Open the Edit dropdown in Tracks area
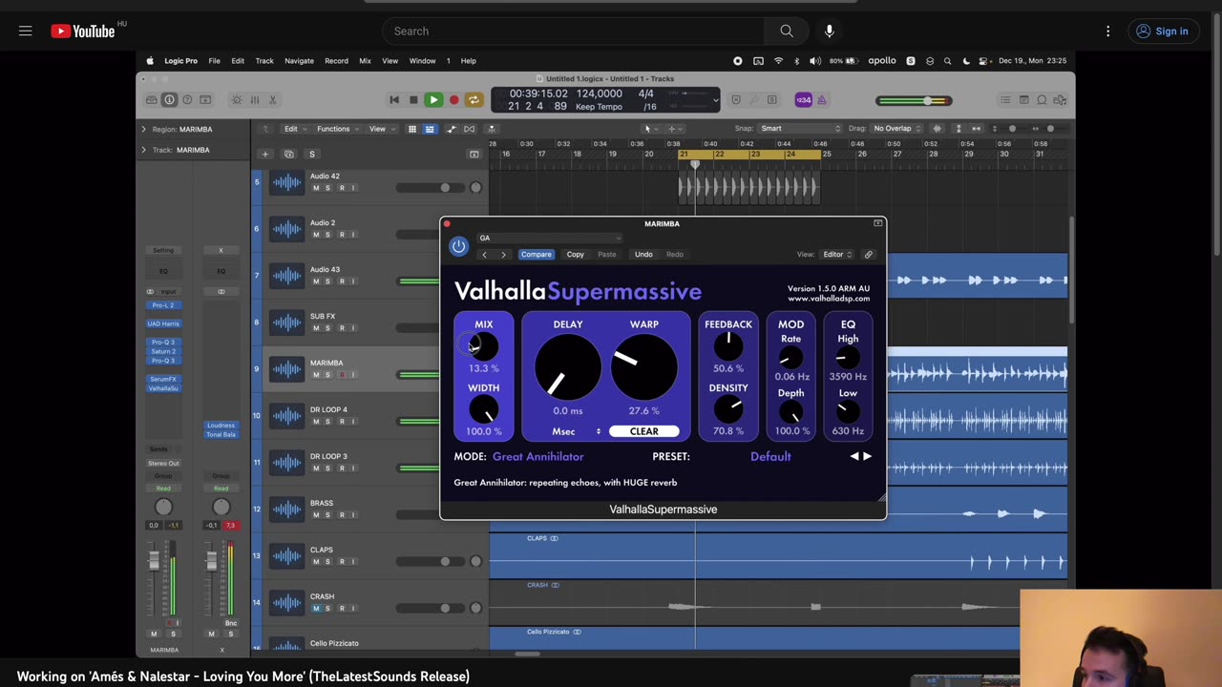Screen dimensions: 1222x687 [294, 129]
